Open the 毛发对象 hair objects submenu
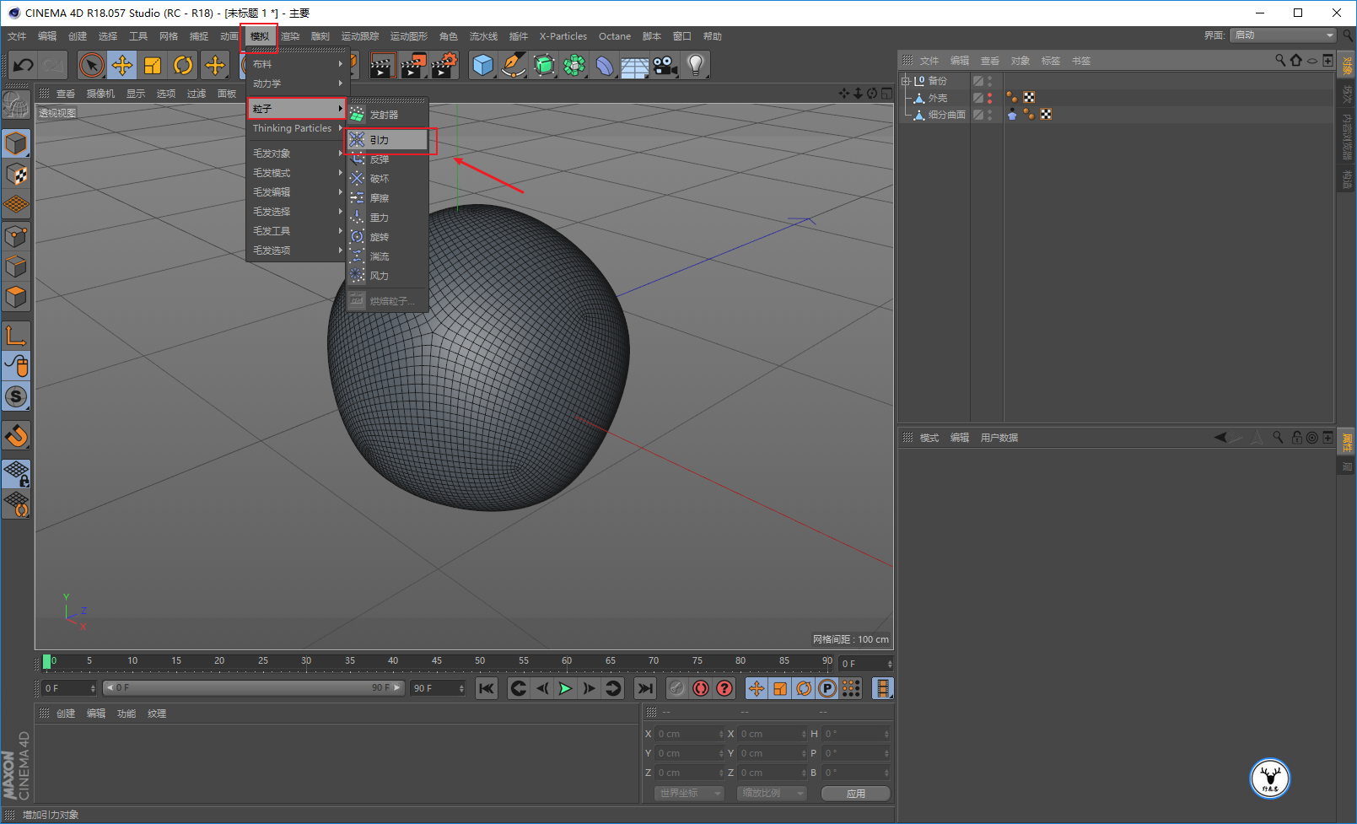Screen dimensions: 1357x824 click(297, 153)
